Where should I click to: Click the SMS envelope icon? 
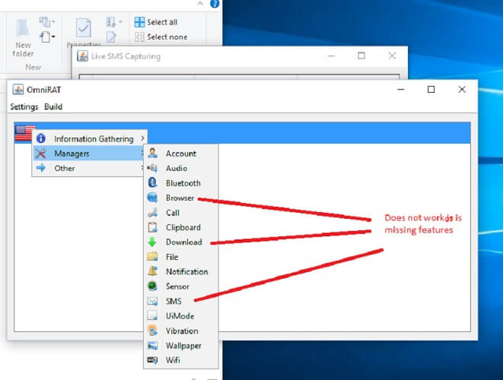(x=152, y=301)
